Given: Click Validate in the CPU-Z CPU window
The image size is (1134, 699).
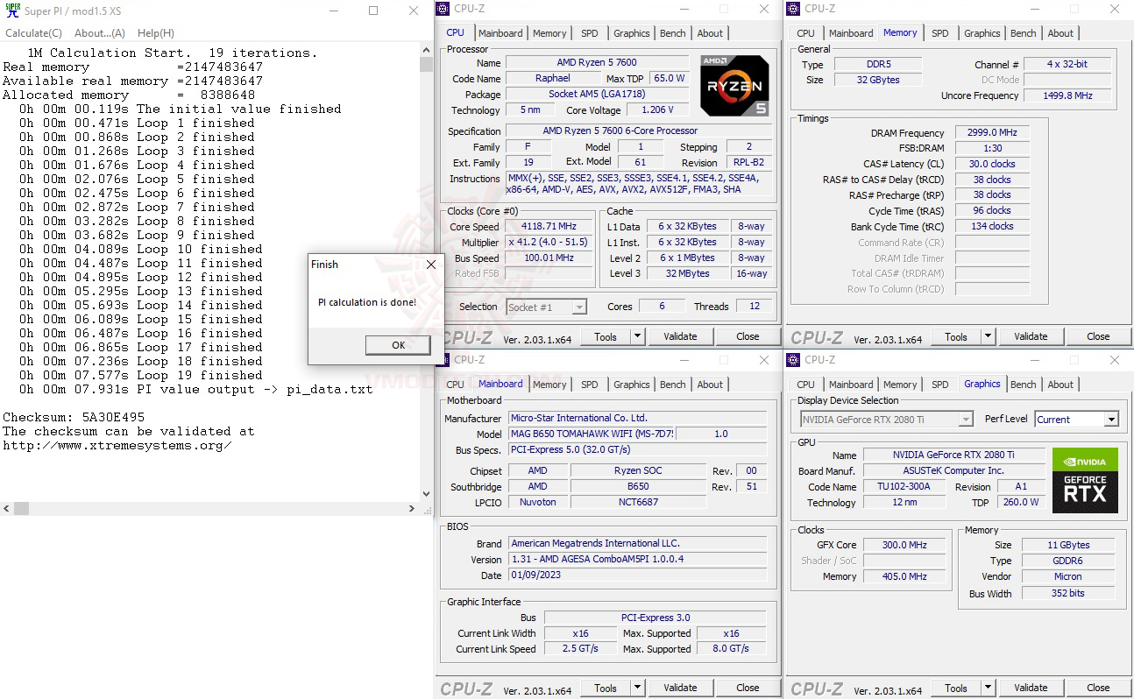Looking at the screenshot, I should 680,336.
